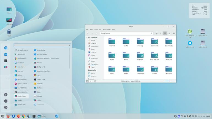The width and height of the screenshot is (212, 119).
Task: Show places sidebar toggle in status bar
Action: tap(87, 81)
